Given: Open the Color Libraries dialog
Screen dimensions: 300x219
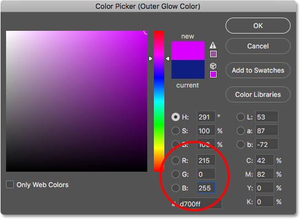Looking at the screenshot, I should 258,95.
